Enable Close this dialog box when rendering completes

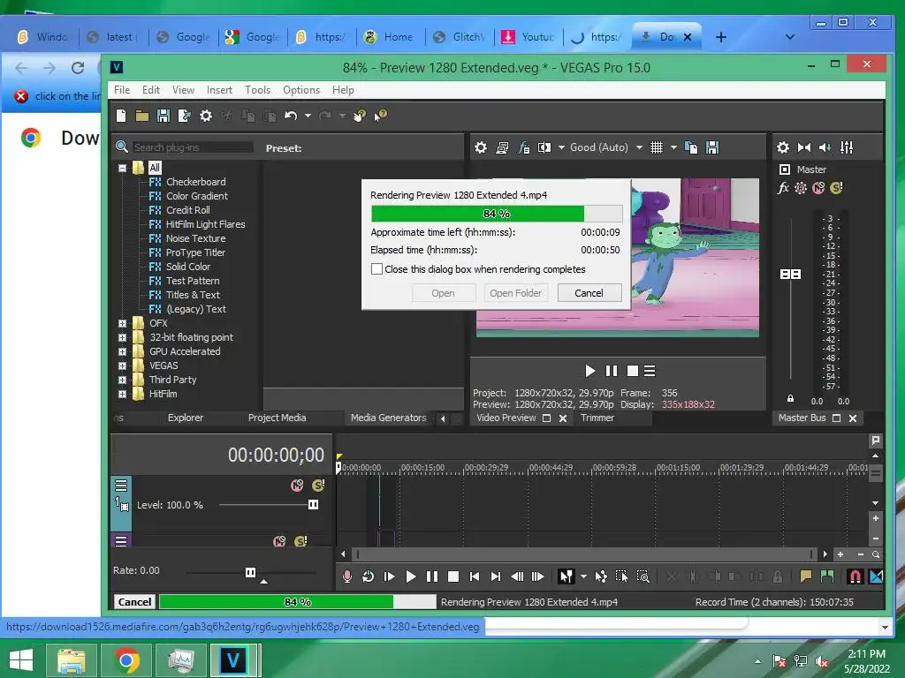coord(376,269)
